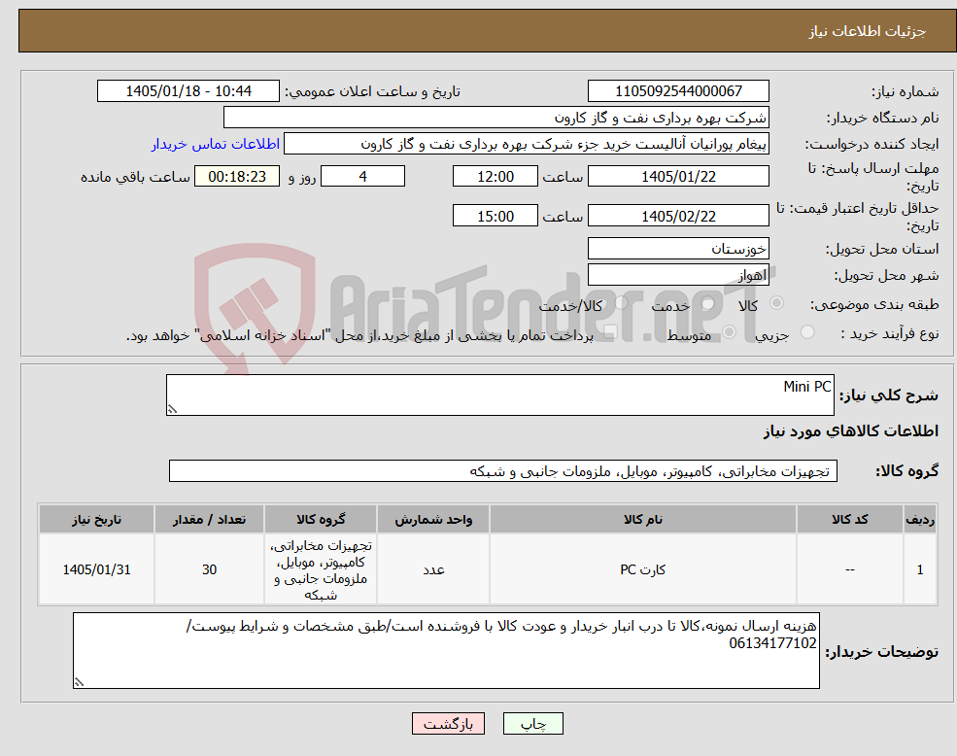
Task: Click the row number cell 1
Action: point(920,569)
